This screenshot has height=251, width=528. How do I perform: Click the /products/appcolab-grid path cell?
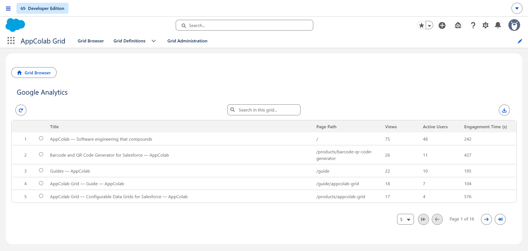[x=341, y=197]
